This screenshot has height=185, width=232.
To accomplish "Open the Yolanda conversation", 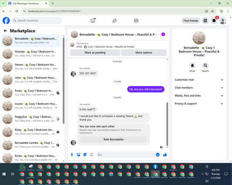I will coord(31,54).
